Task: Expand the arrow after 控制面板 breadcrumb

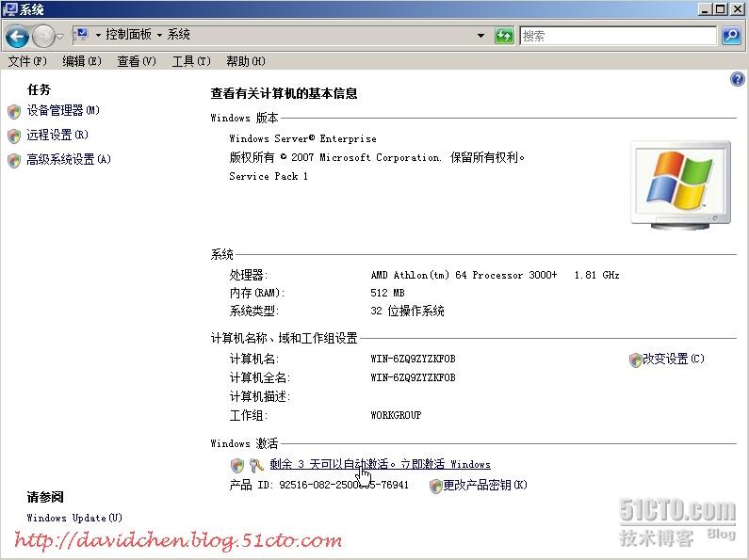Action: pos(159,35)
